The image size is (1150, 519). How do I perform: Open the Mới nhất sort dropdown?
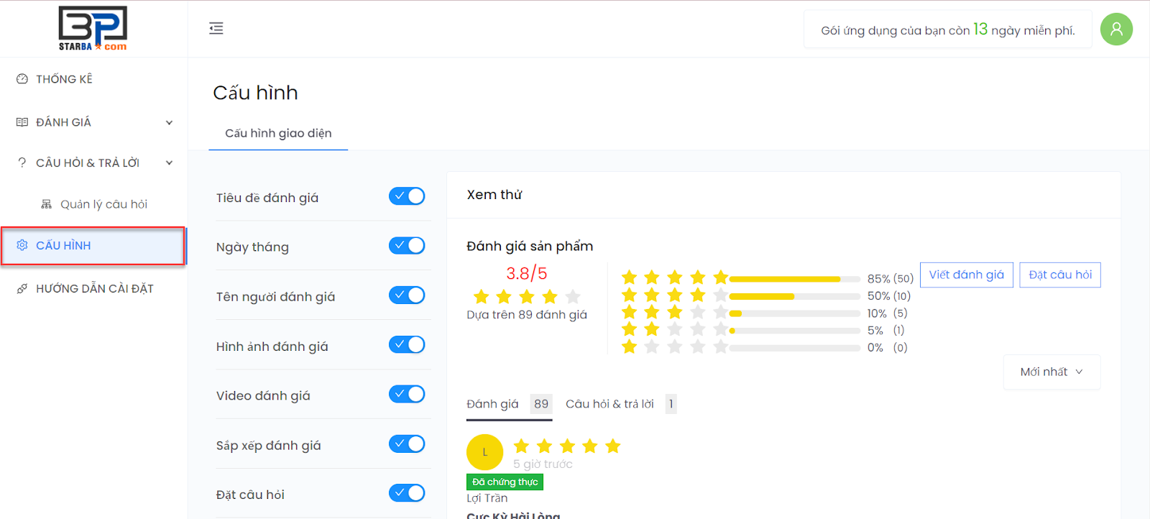[1051, 372]
